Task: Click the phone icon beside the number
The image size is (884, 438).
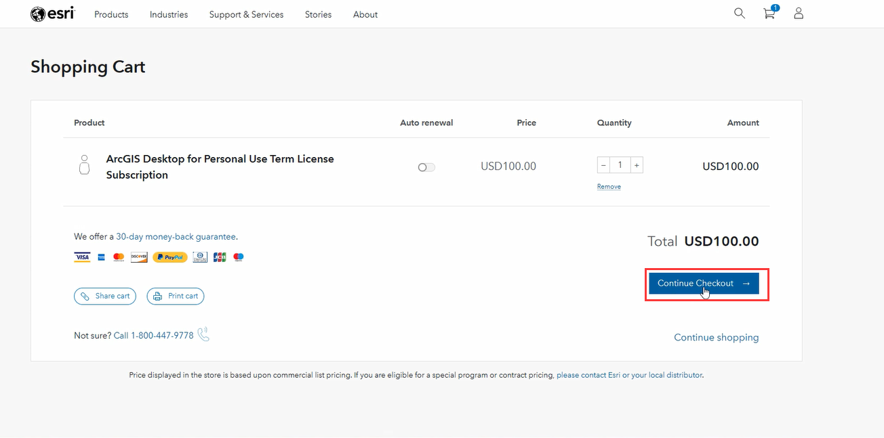Action: [203, 334]
